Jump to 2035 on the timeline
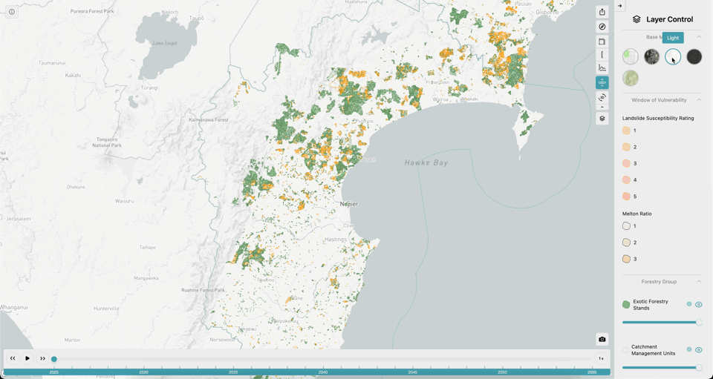Screen dimensions: 713x379 coord(233,372)
